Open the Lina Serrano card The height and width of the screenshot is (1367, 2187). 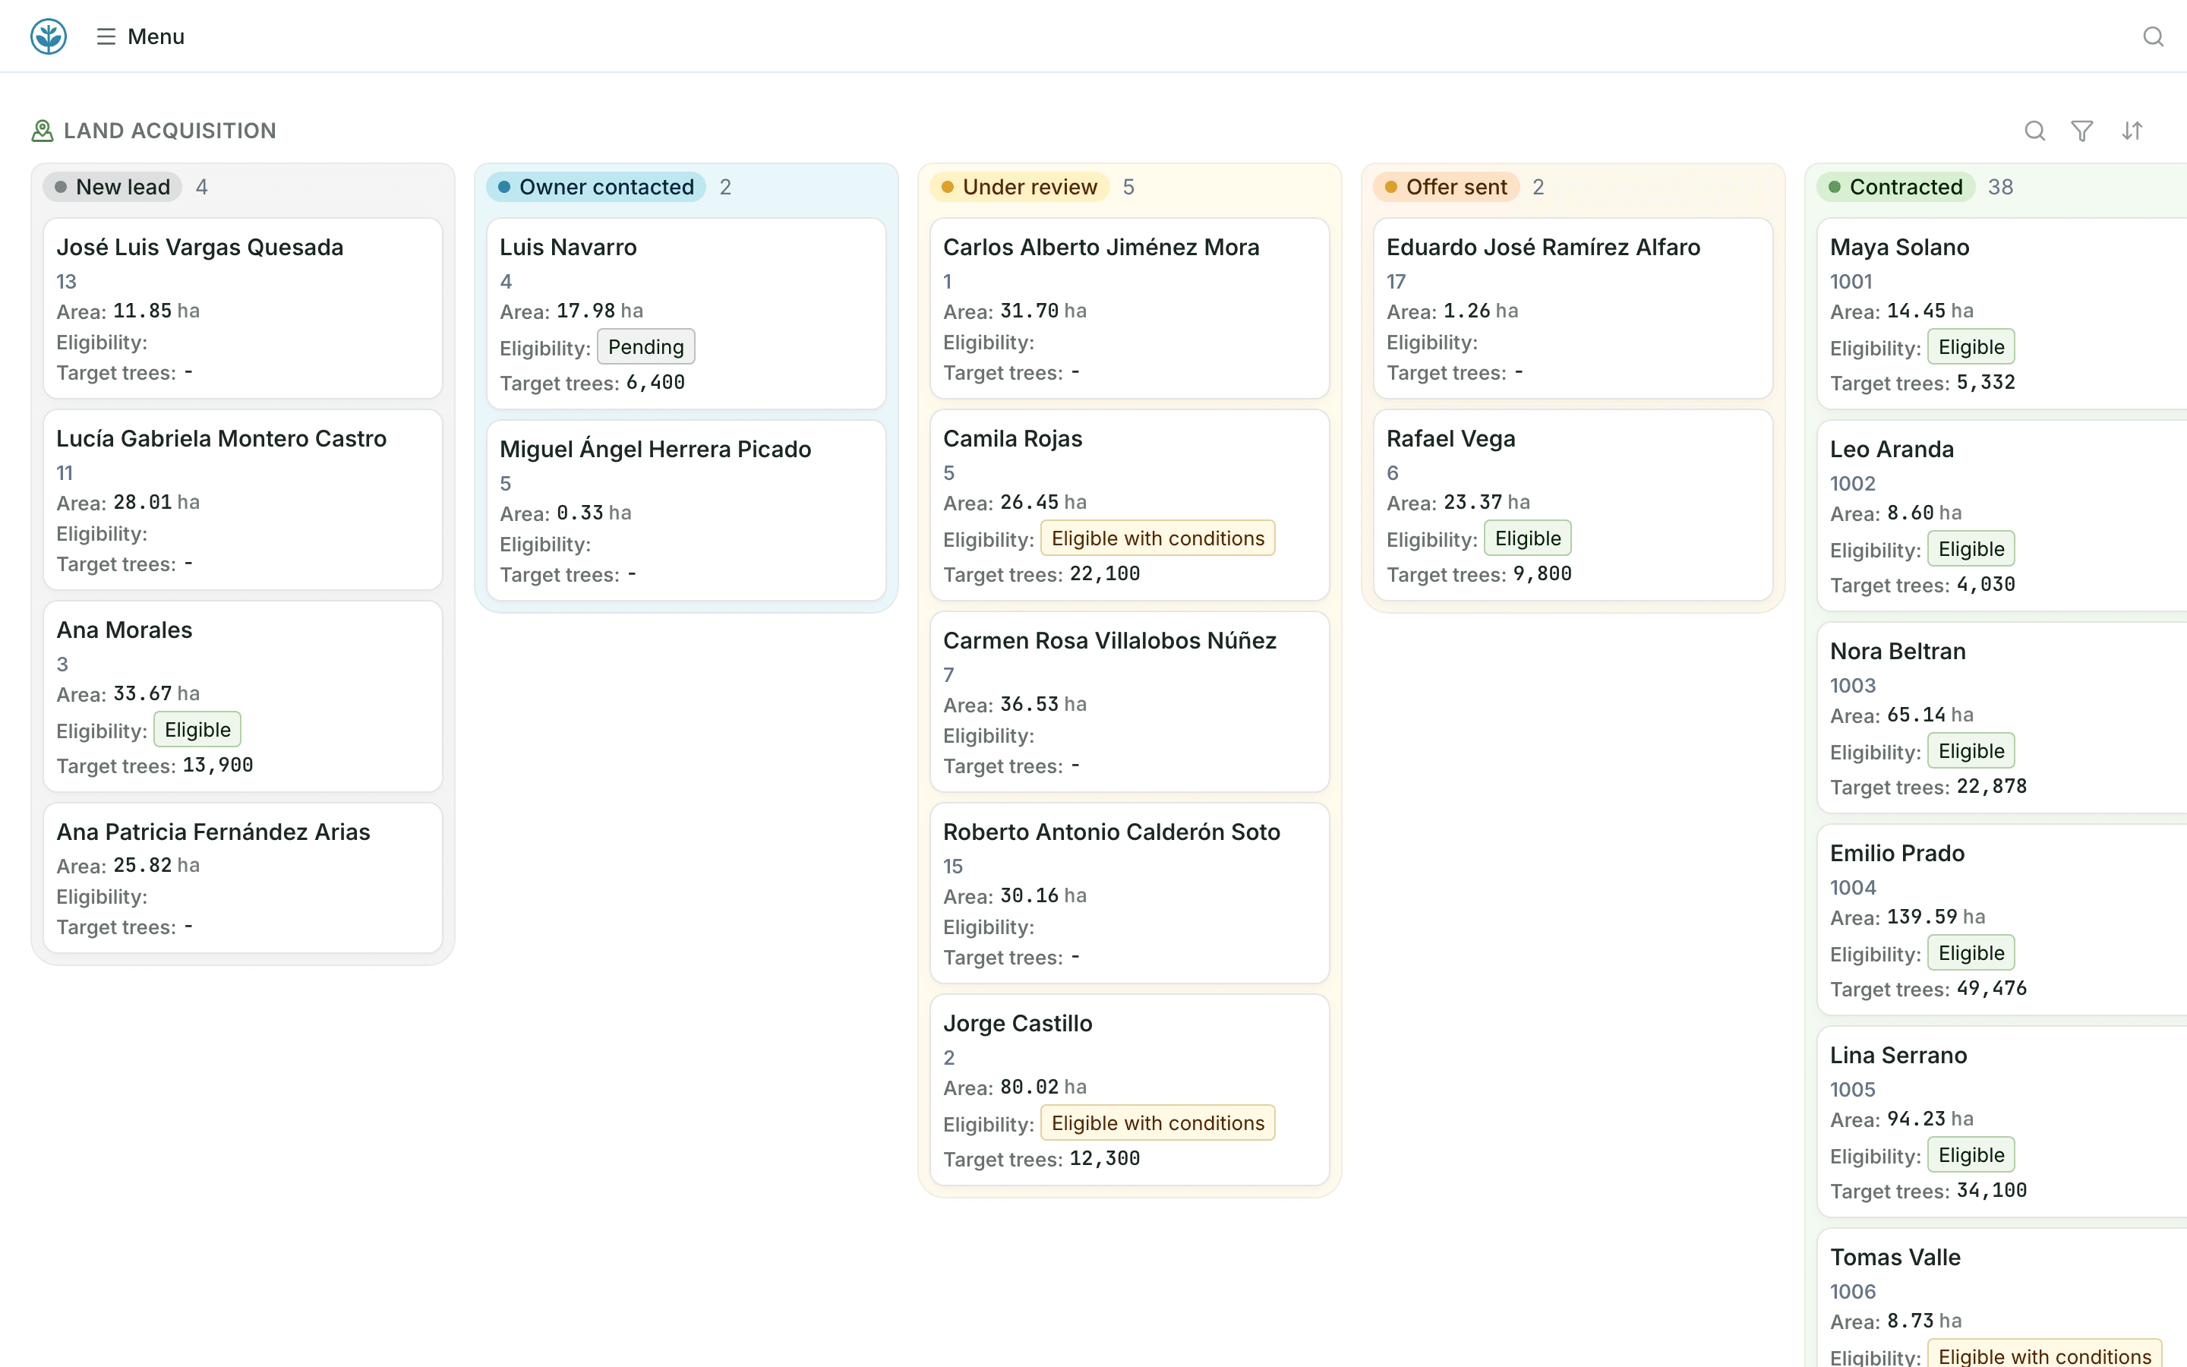[2002, 1122]
